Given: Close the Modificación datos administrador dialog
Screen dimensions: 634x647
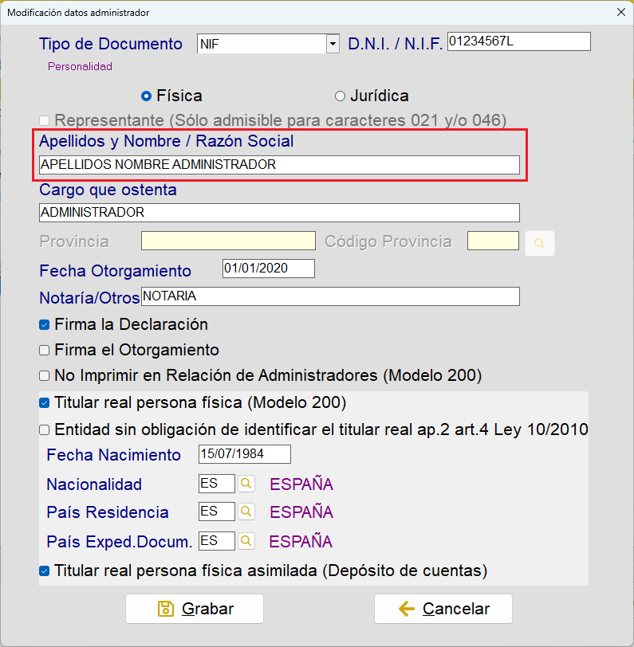Looking at the screenshot, I should 620,13.
